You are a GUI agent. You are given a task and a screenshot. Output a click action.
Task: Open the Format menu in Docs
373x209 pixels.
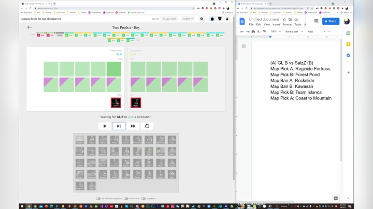point(287,24)
